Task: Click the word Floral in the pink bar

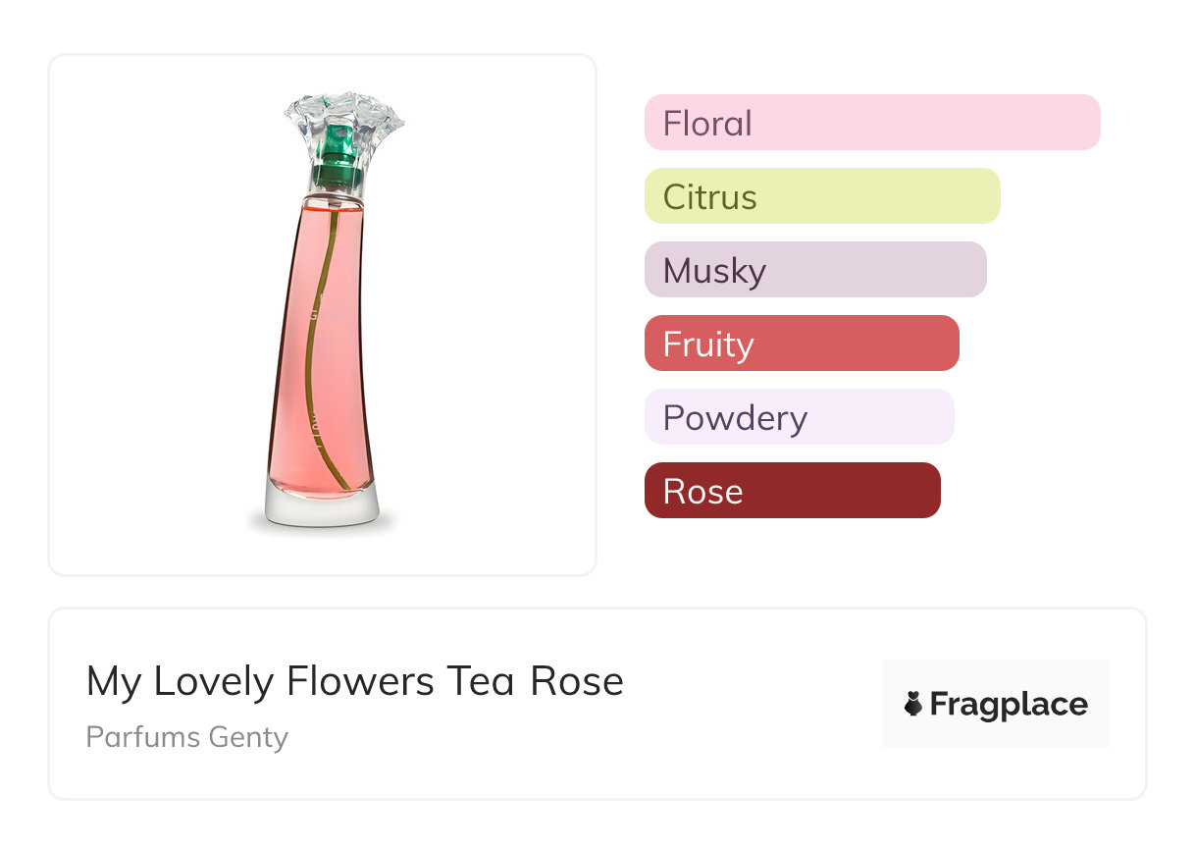Action: [x=707, y=124]
